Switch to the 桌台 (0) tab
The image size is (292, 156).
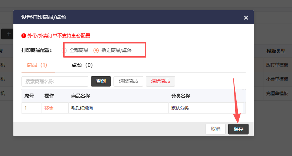coord(82,65)
